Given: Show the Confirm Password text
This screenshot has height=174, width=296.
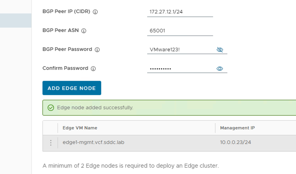Looking at the screenshot, I should coord(220,69).
